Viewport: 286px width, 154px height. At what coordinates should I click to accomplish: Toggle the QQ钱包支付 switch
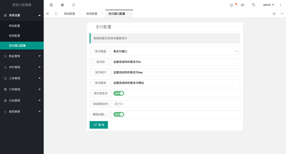point(119,104)
